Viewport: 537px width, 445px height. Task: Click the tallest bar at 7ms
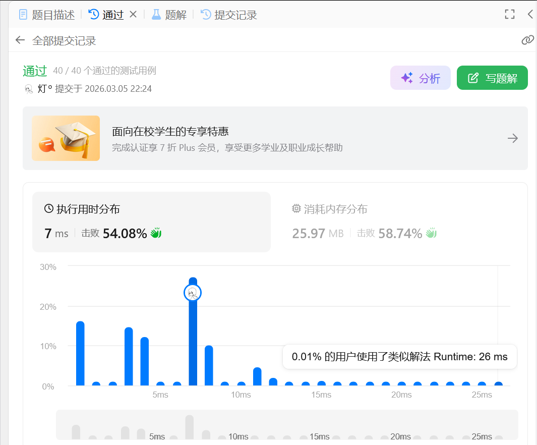pos(193,343)
